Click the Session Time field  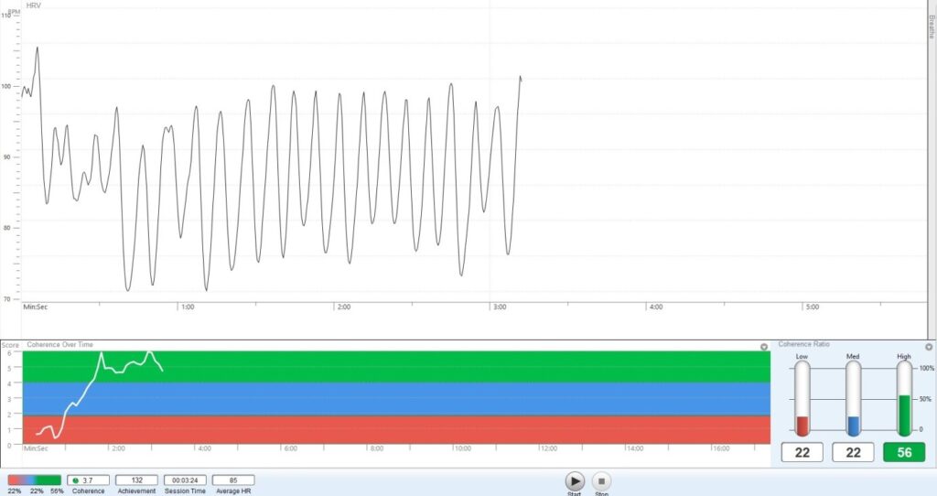click(x=185, y=480)
